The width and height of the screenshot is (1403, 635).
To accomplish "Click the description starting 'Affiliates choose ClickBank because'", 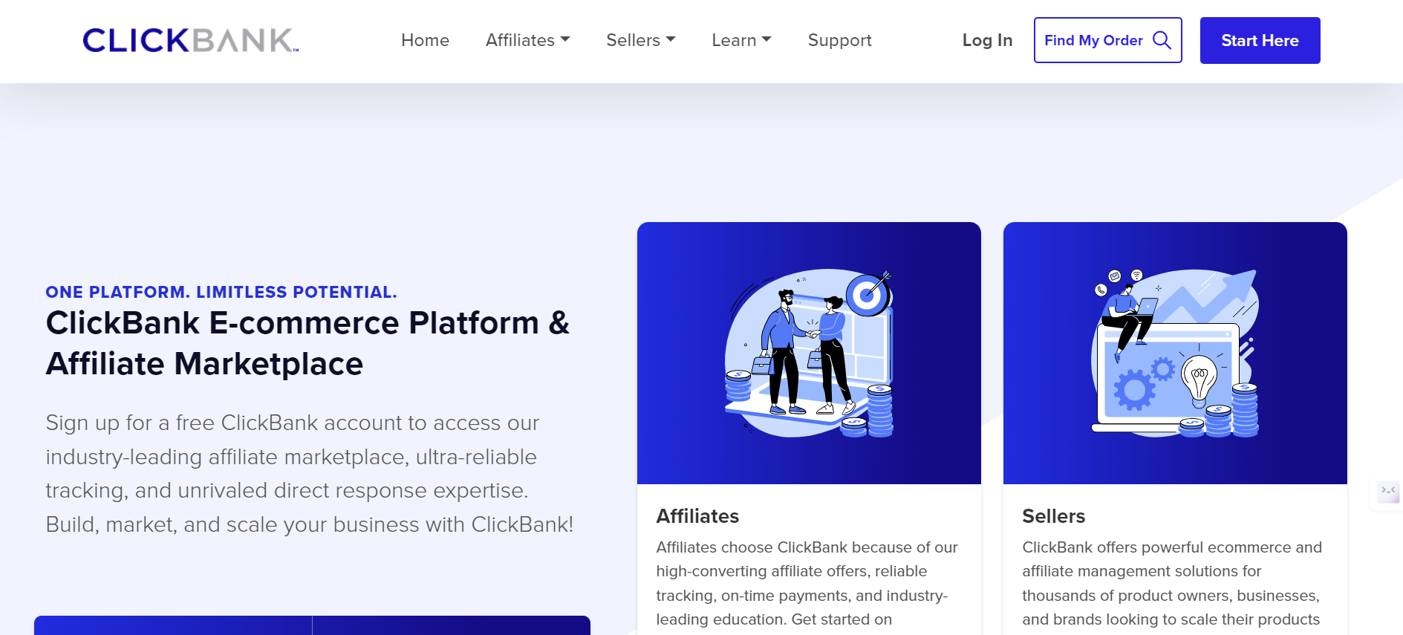I will tap(807, 583).
